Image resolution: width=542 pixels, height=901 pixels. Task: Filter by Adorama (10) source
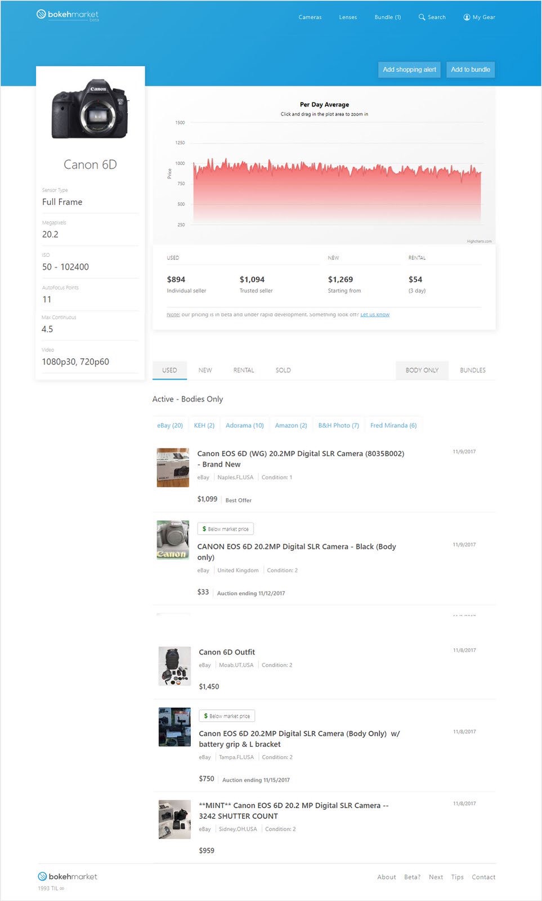pos(244,426)
